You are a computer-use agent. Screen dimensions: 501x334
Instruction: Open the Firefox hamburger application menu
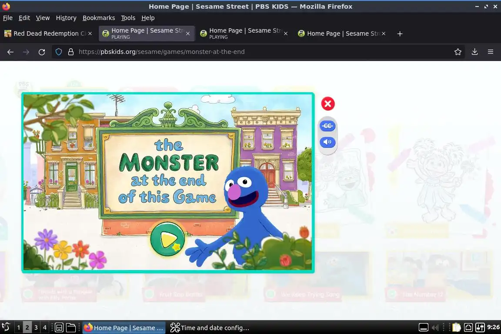[x=491, y=52]
